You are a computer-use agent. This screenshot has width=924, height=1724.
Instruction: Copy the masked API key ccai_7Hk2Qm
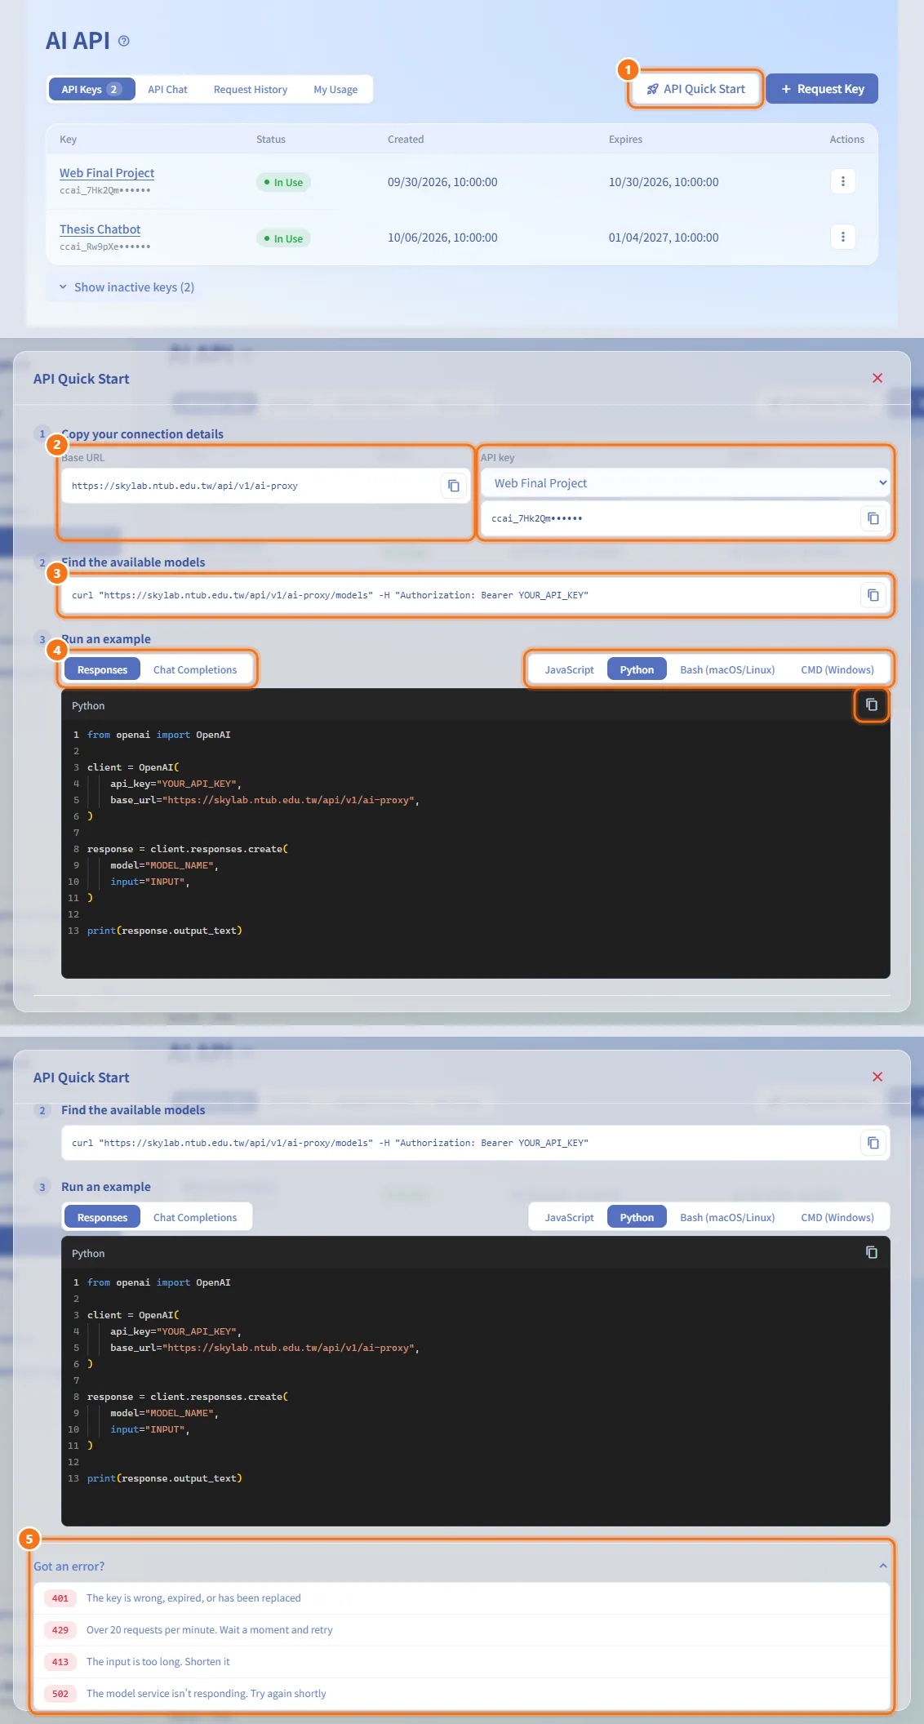[x=873, y=518]
